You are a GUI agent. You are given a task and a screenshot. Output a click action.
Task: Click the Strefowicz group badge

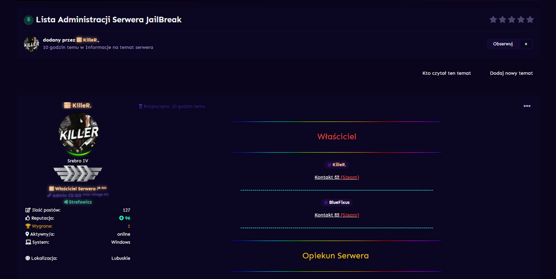[78, 202]
